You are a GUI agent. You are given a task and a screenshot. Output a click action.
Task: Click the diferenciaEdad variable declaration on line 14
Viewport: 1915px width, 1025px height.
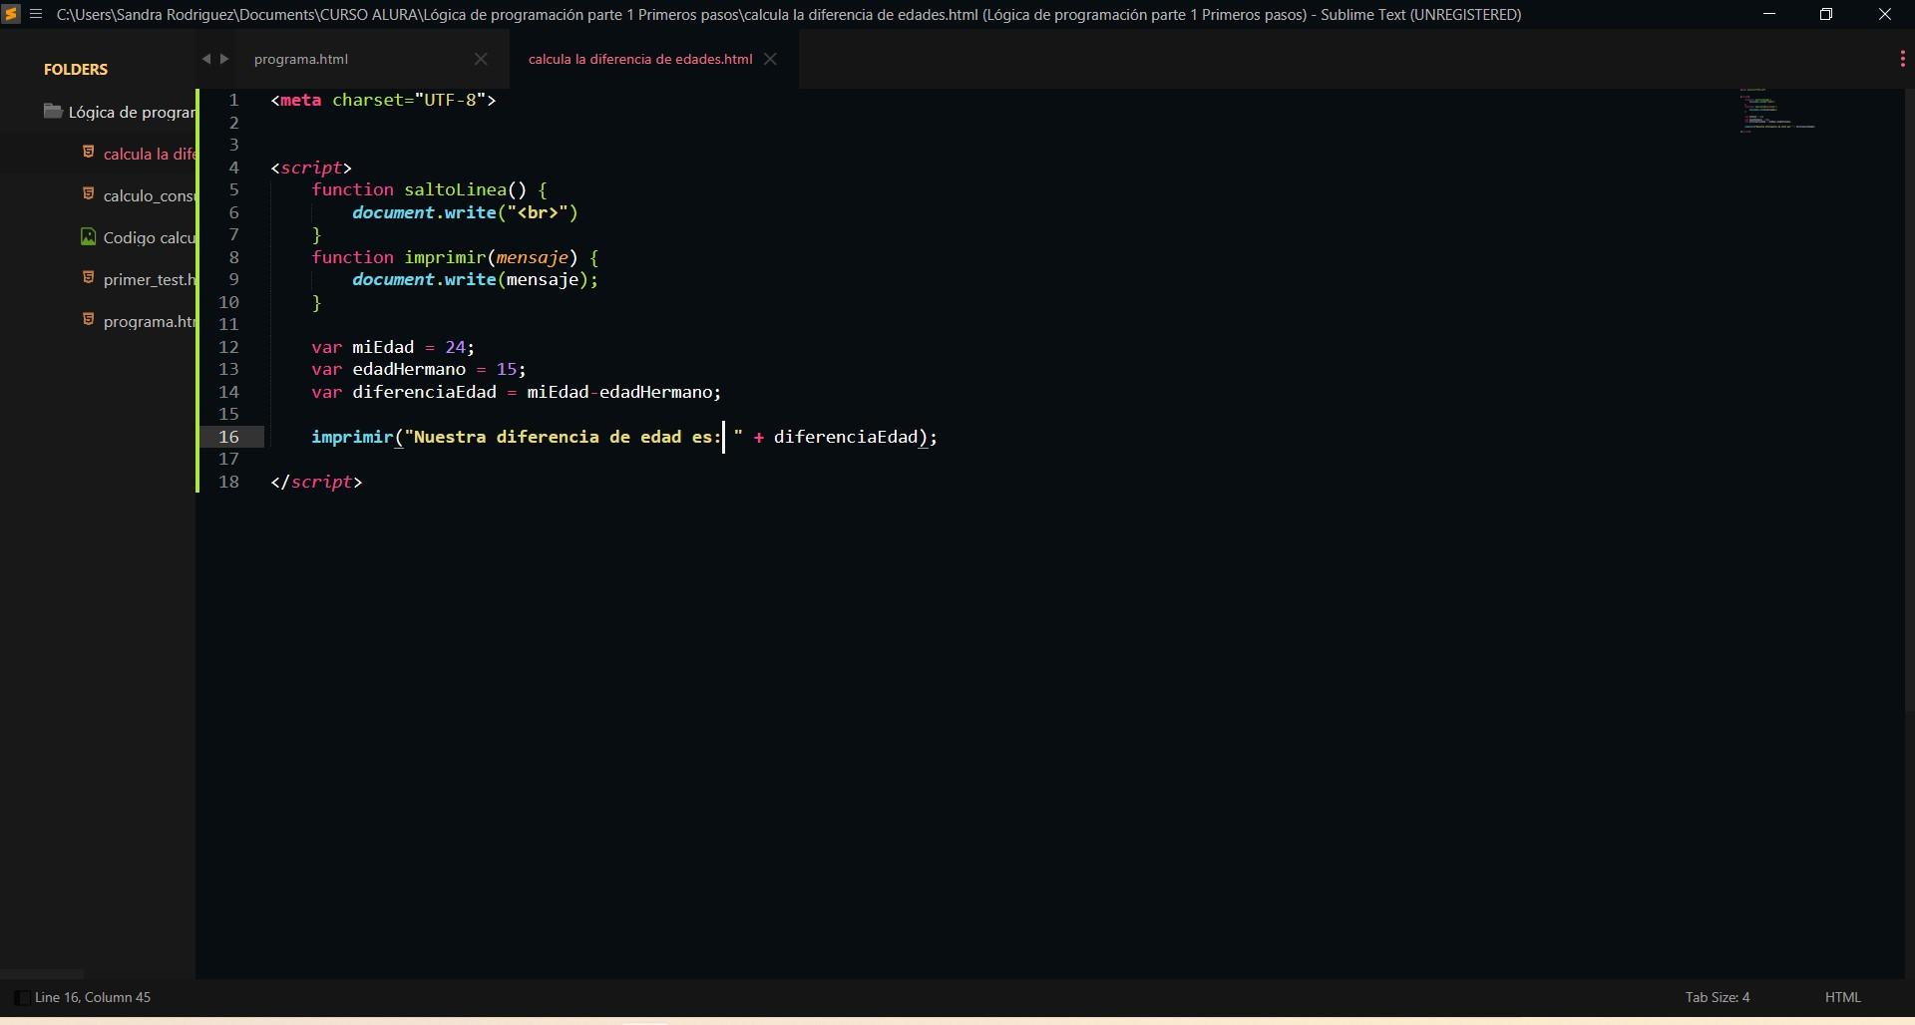(424, 392)
